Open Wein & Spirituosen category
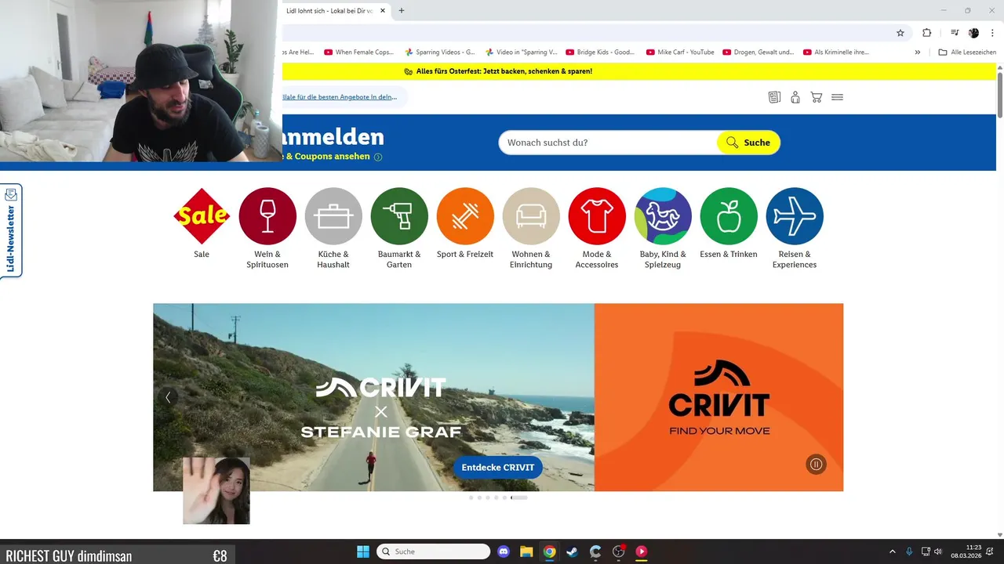The height and width of the screenshot is (564, 1004). coord(267,216)
